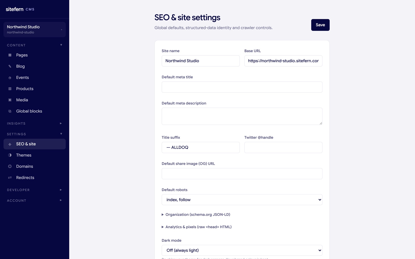The height and width of the screenshot is (259, 415).
Task: Click into the Default meta title field
Action: [242, 87]
